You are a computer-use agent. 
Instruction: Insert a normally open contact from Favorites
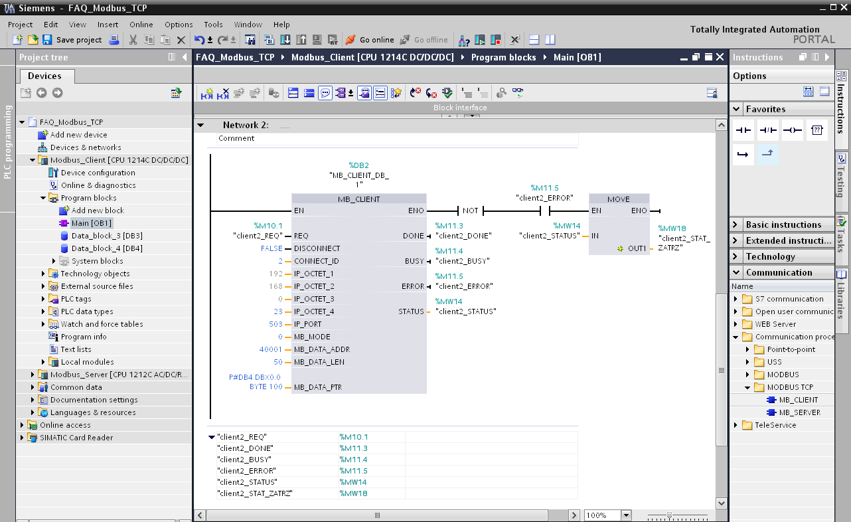click(743, 130)
